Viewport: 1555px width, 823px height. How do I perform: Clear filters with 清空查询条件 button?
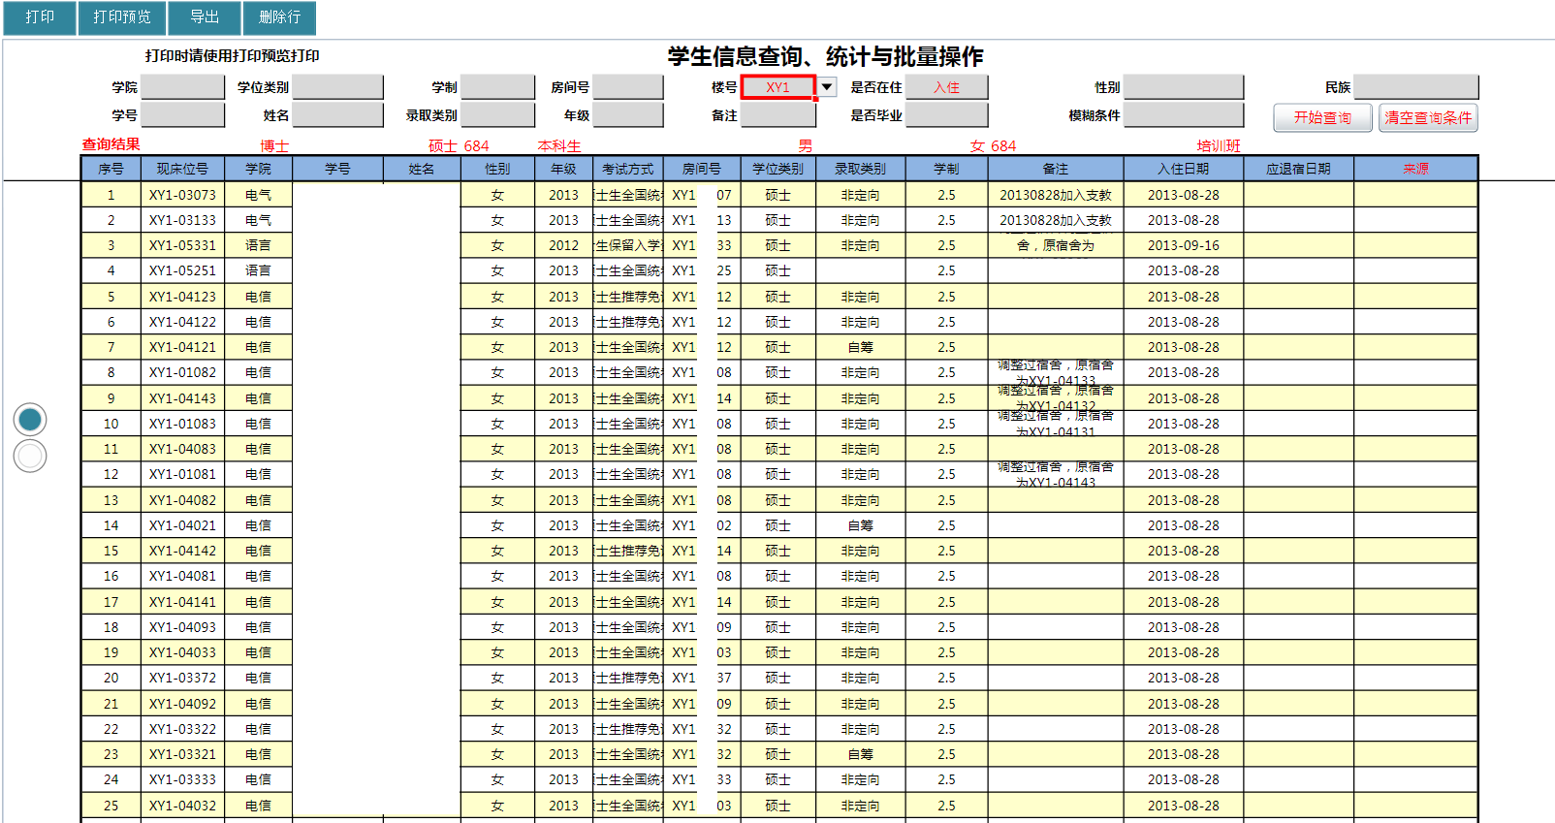1428,117
